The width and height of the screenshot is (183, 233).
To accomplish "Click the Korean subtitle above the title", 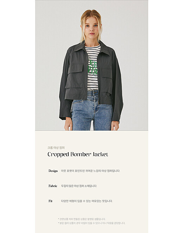I will click(x=56, y=148).
